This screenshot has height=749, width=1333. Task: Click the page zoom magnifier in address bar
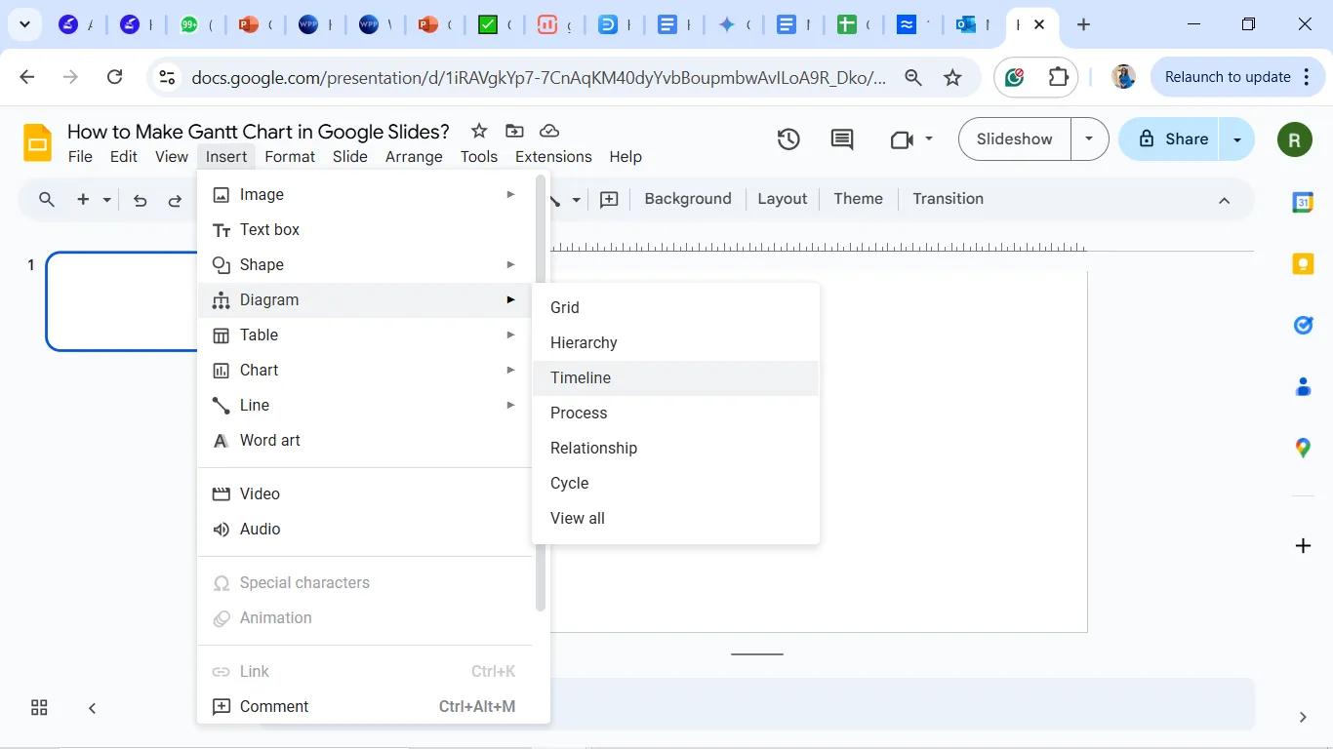pos(913,77)
